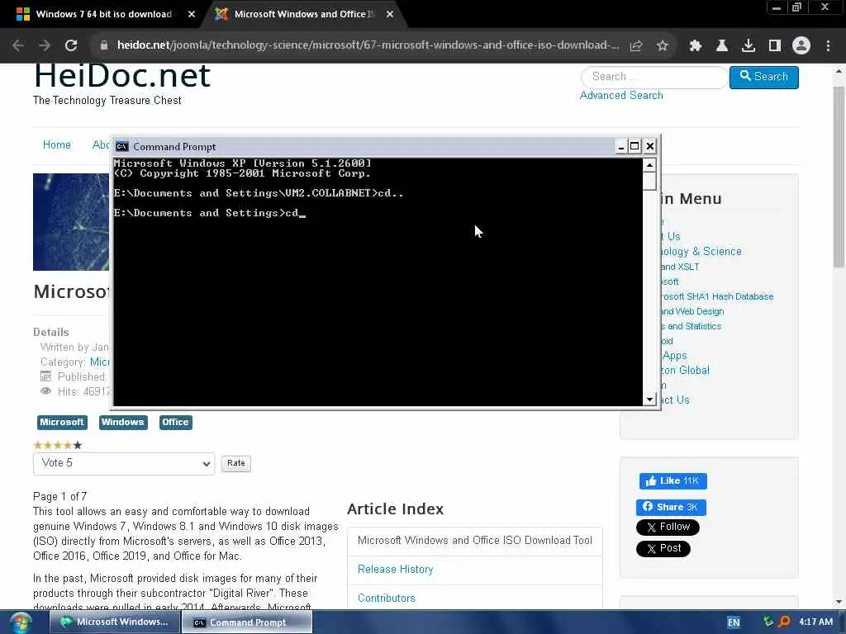846x634 pixels.
Task: Switch to Windows 7 64 bit iso download tab
Action: pyautogui.click(x=103, y=15)
